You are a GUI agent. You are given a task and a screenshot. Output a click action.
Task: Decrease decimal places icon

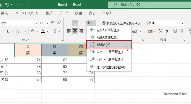pyautogui.click(x=181, y=31)
